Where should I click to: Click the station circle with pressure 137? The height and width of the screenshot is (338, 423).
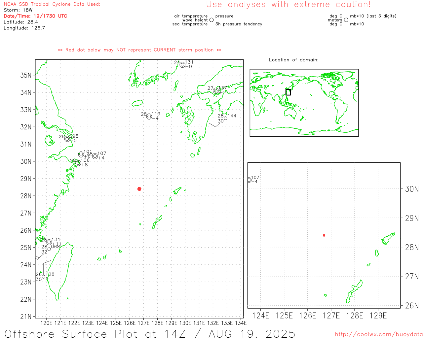(x=216, y=90)
